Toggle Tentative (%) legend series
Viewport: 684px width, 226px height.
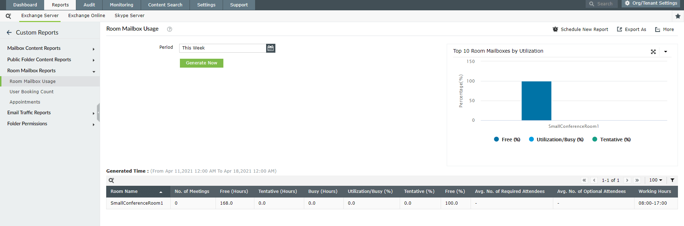point(611,140)
